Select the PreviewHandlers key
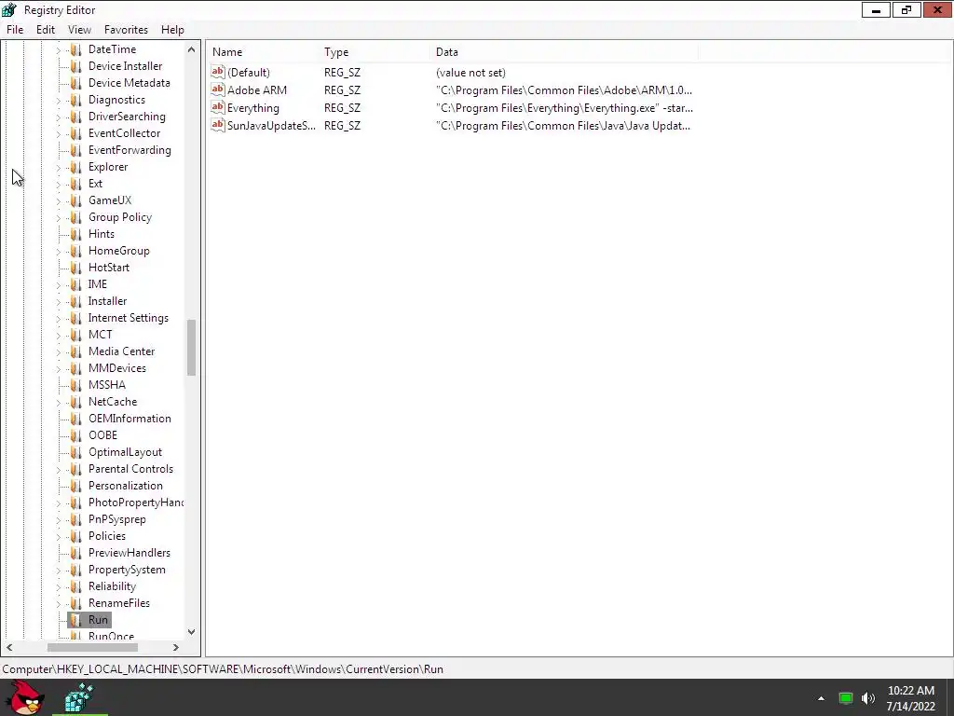This screenshot has height=716, width=954. click(x=129, y=553)
